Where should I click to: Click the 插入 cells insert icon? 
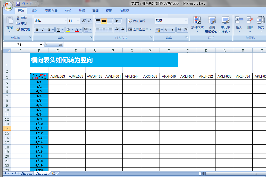pos(239,20)
